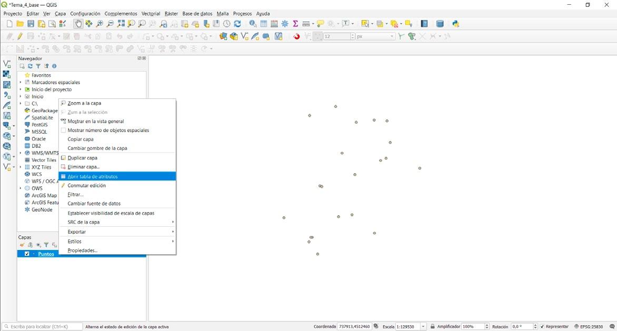Refresh the Navegador panel

pyautogui.click(x=30, y=66)
